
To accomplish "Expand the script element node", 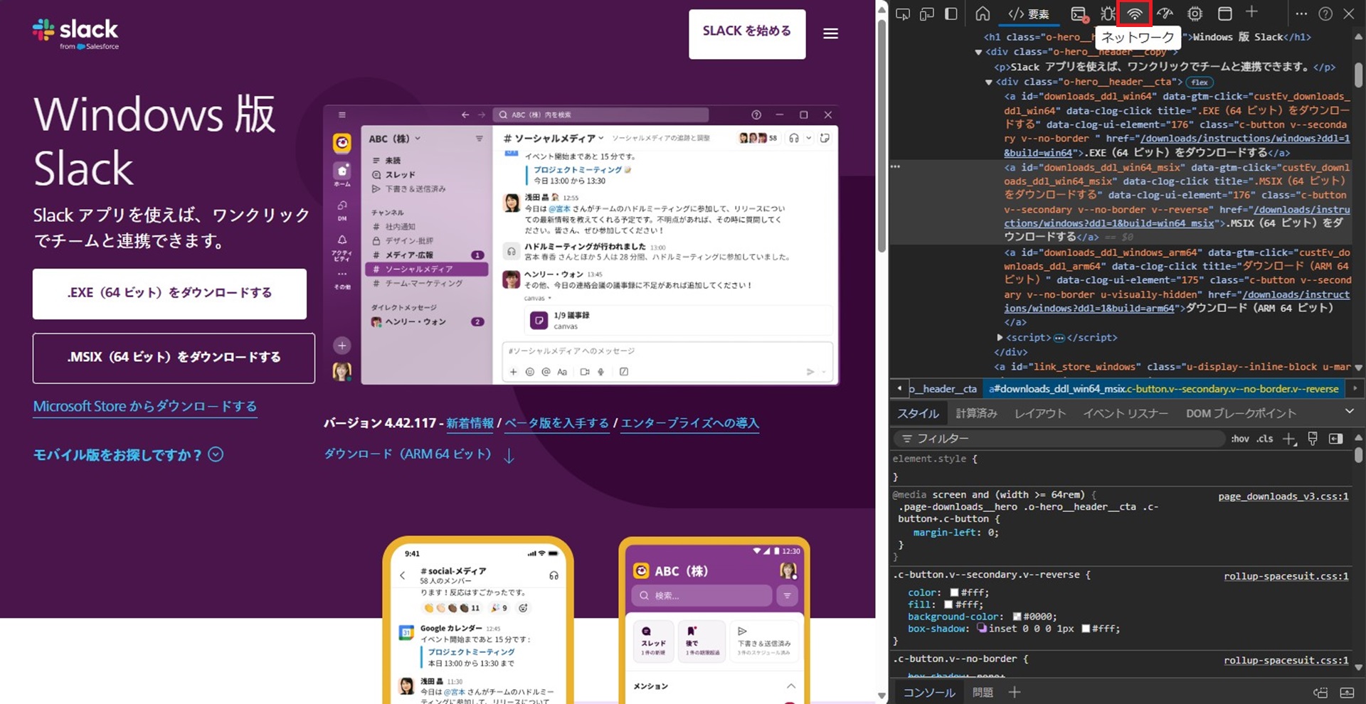I will [1000, 338].
